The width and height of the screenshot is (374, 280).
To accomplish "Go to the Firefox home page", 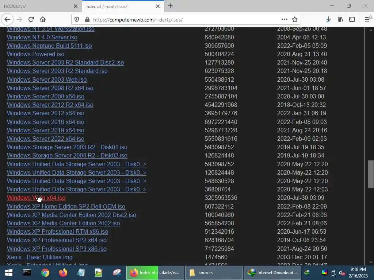I will (43, 19).
